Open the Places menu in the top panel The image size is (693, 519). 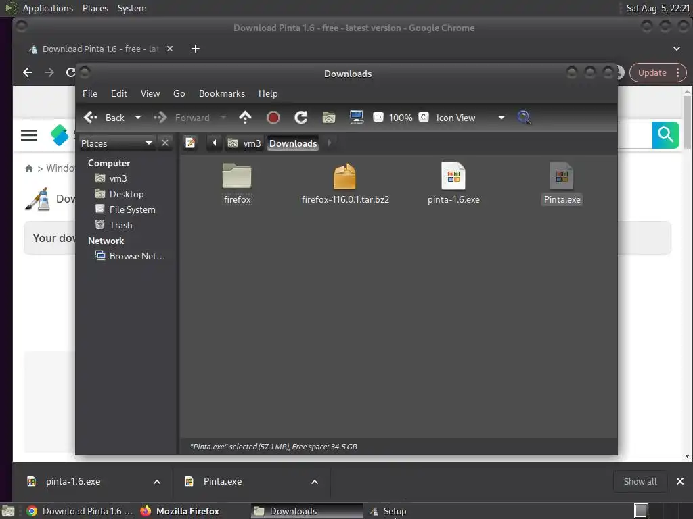(95, 8)
